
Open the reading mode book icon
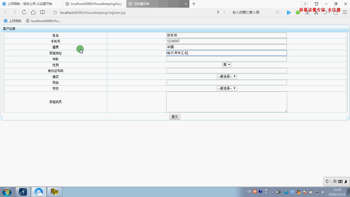[43, 12]
